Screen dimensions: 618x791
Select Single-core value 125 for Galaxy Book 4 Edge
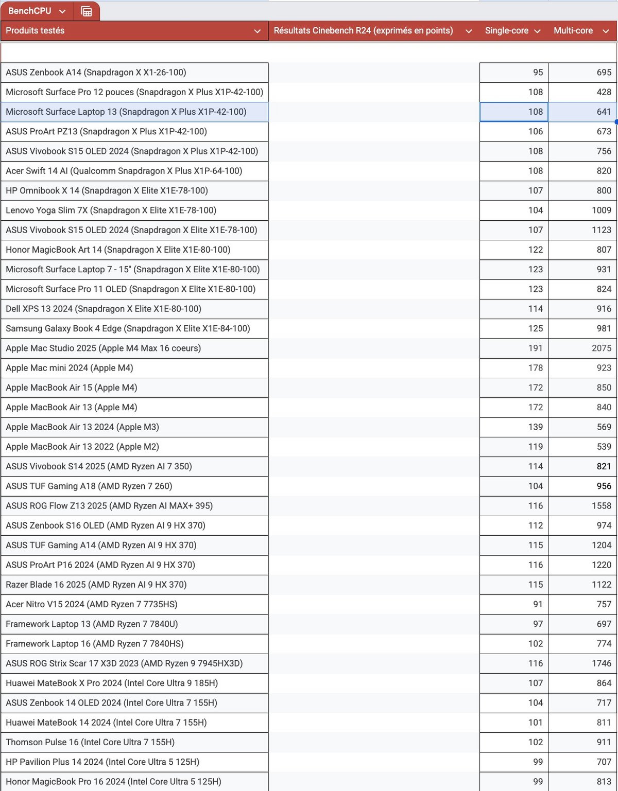(514, 328)
